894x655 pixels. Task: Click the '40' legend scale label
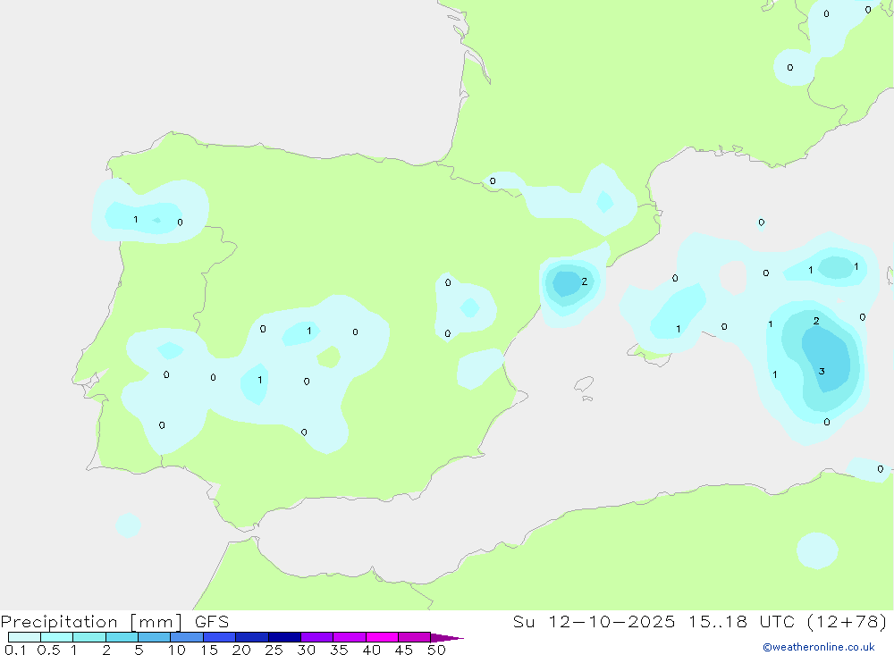pos(372,650)
